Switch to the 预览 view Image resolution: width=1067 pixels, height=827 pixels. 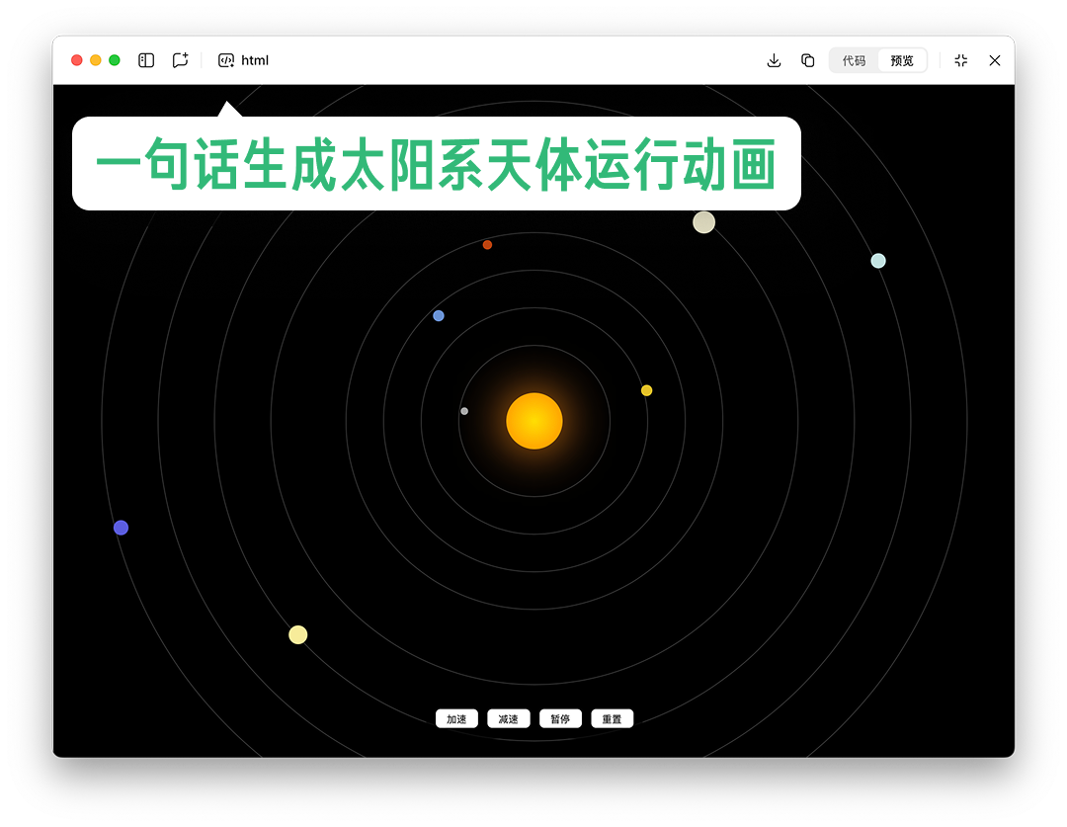coord(901,59)
